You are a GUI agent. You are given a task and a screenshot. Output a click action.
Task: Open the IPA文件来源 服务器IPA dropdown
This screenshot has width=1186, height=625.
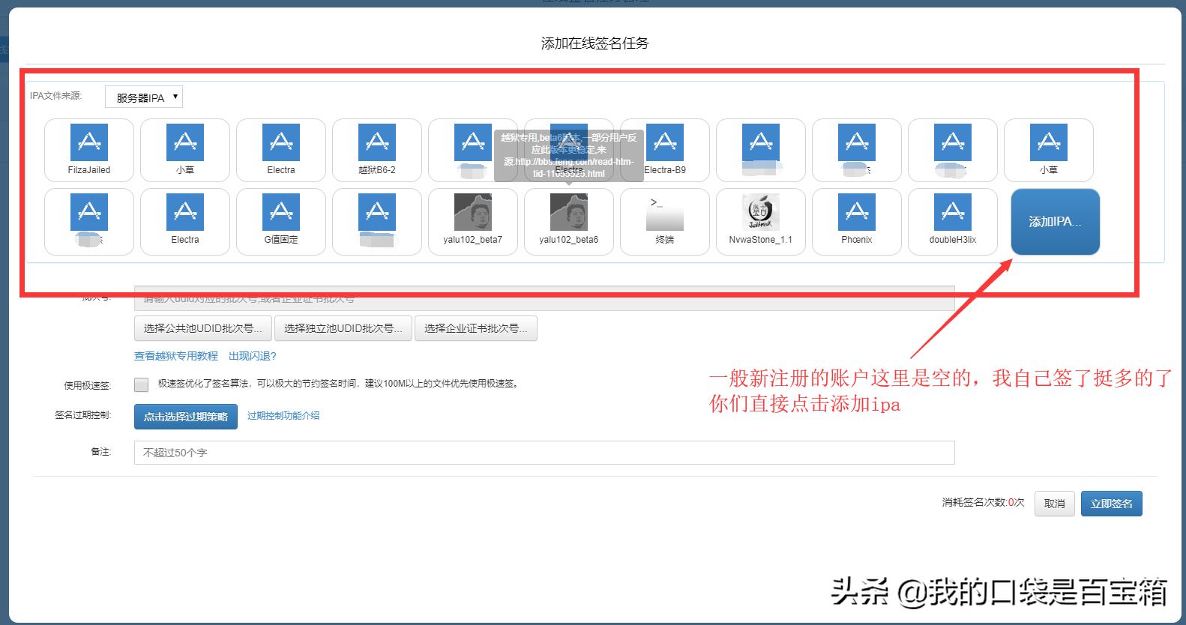[x=144, y=97]
